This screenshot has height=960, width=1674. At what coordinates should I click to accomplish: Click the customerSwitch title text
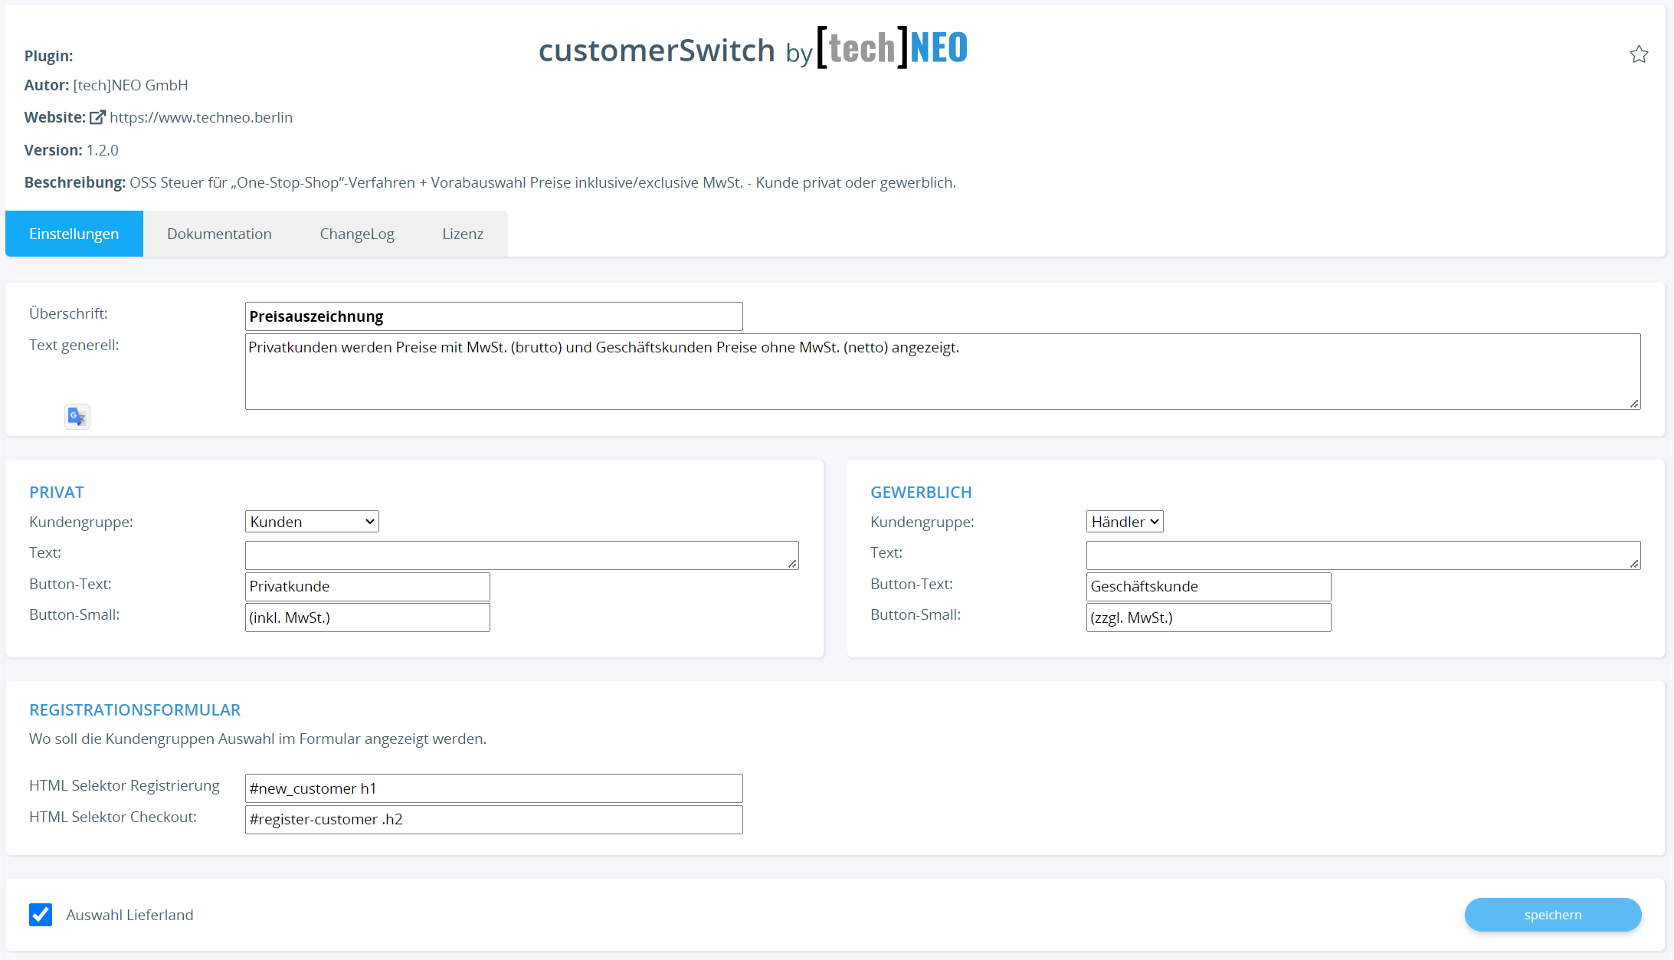pos(657,51)
